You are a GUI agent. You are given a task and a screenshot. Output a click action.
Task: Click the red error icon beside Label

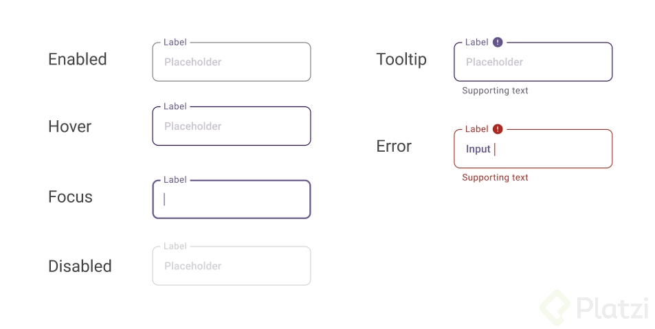click(498, 129)
